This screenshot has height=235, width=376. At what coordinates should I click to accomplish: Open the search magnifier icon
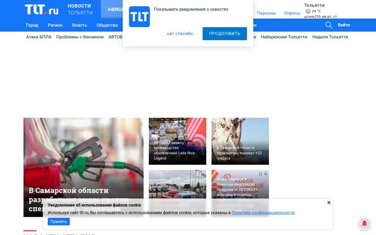point(329,25)
